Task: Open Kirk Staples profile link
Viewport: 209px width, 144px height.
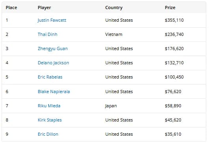Action: [50, 120]
